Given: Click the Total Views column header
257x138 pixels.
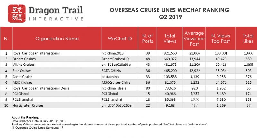Looking at the screenshot, I should pos(170,39).
